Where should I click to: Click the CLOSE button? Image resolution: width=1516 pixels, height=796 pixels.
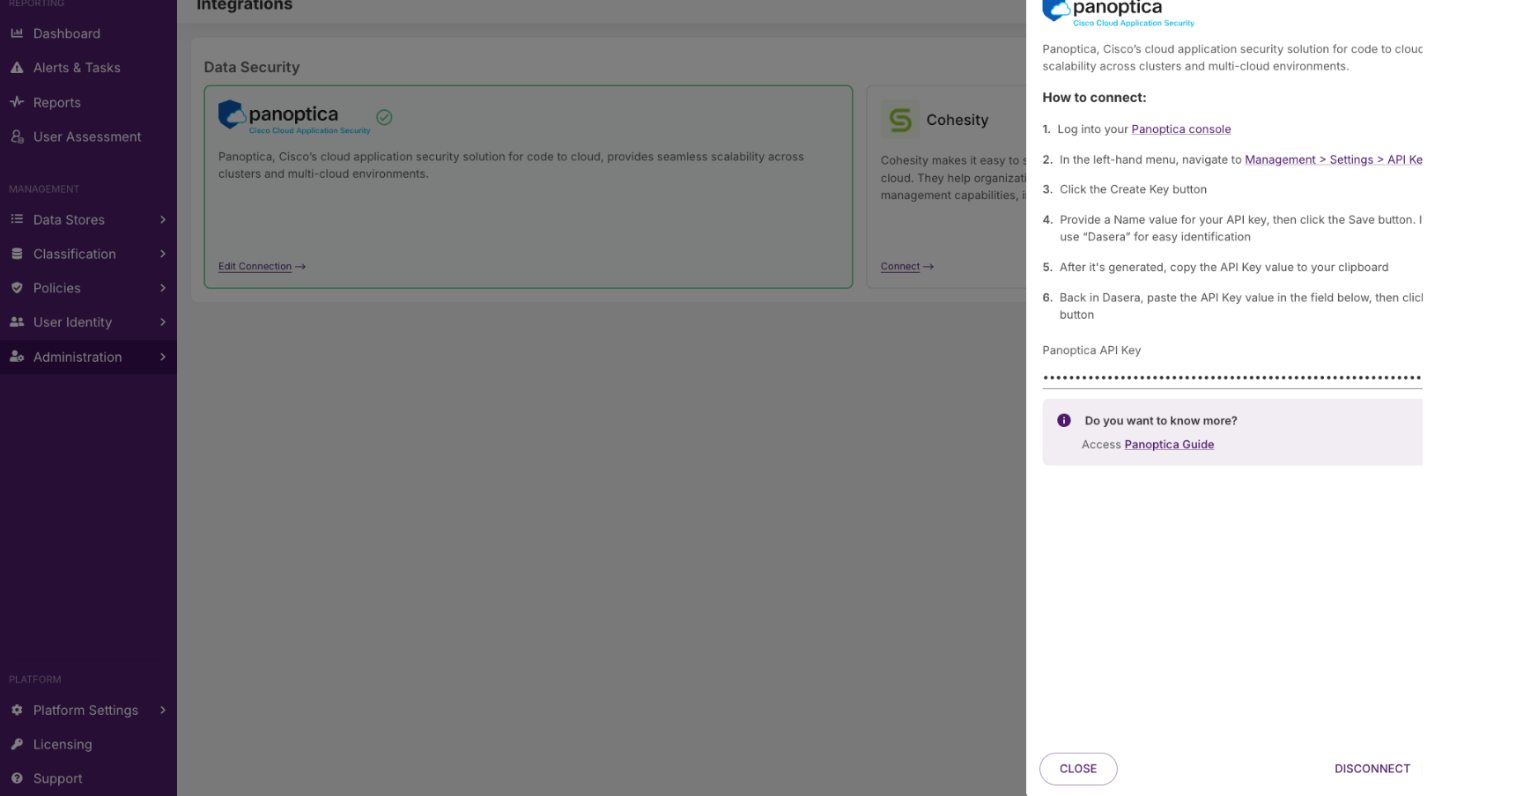coord(1078,769)
